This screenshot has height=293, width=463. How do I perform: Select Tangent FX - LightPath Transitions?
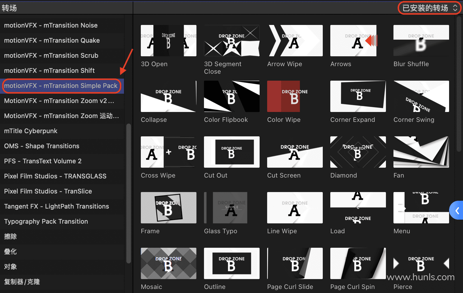tap(62, 206)
